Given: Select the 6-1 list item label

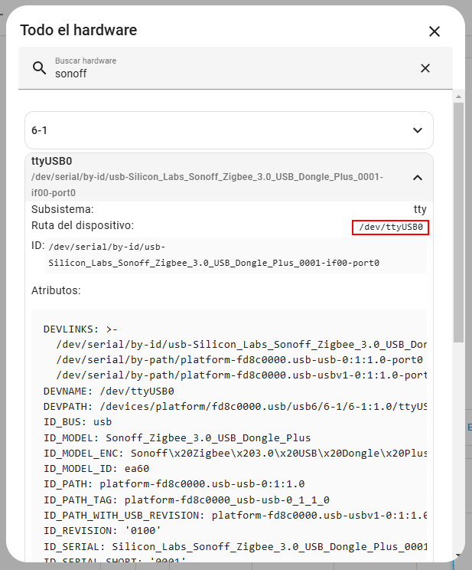Looking at the screenshot, I should pos(40,131).
